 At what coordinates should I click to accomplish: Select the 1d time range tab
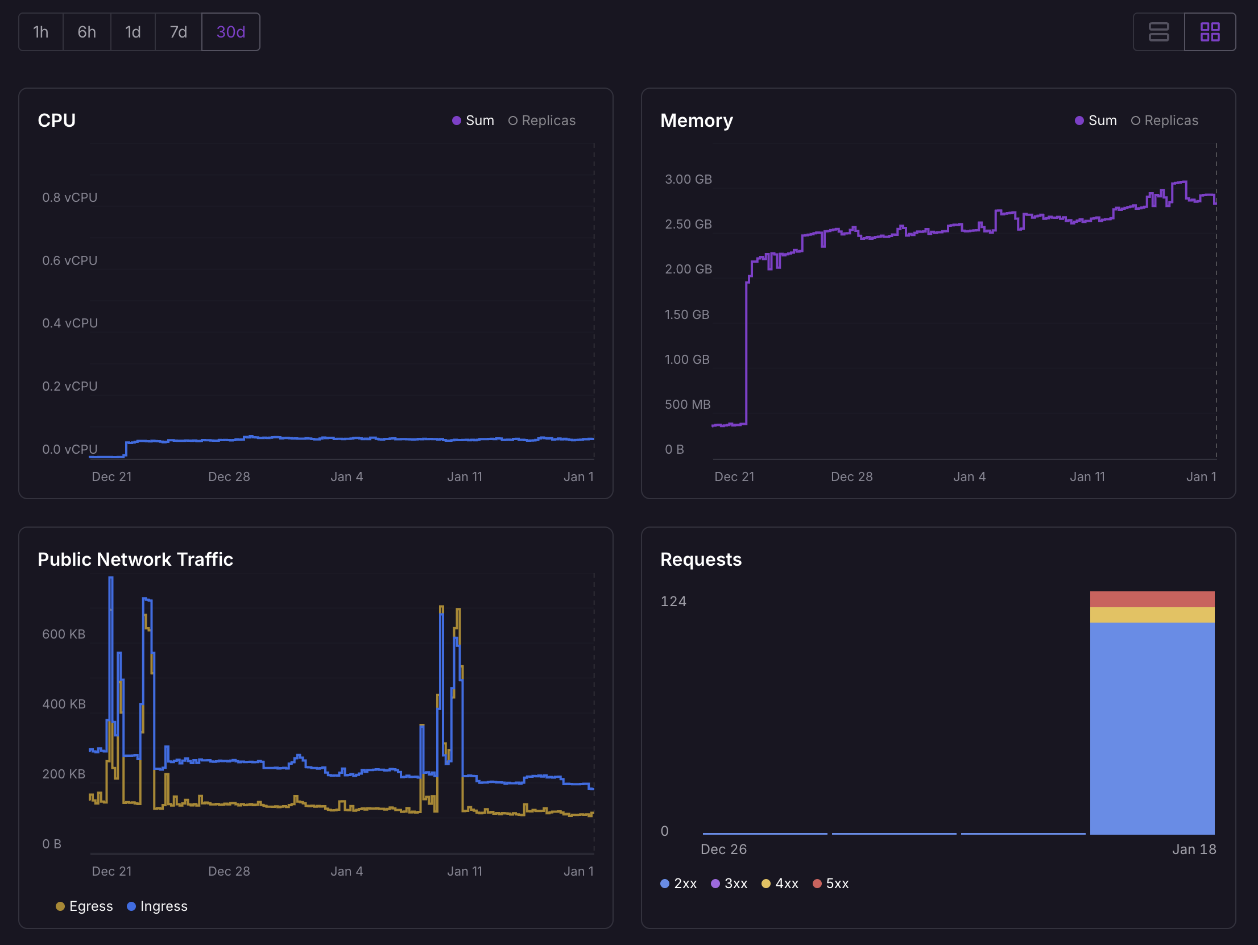133,32
